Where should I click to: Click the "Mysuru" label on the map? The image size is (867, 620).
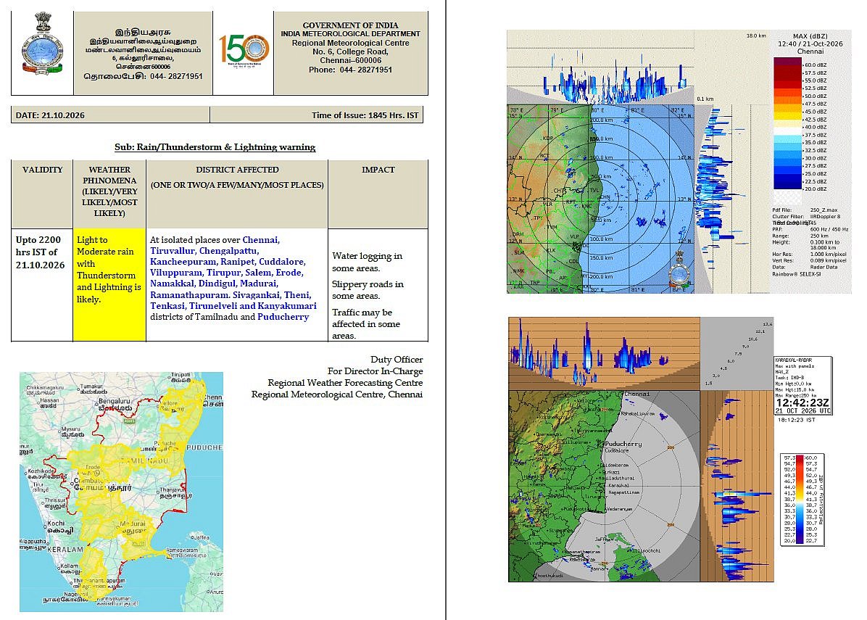tap(70, 429)
